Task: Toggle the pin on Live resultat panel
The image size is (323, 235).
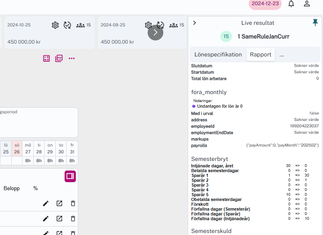Action: [x=315, y=23]
